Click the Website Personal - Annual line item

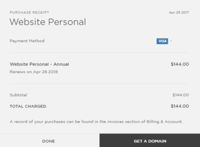[39, 64]
